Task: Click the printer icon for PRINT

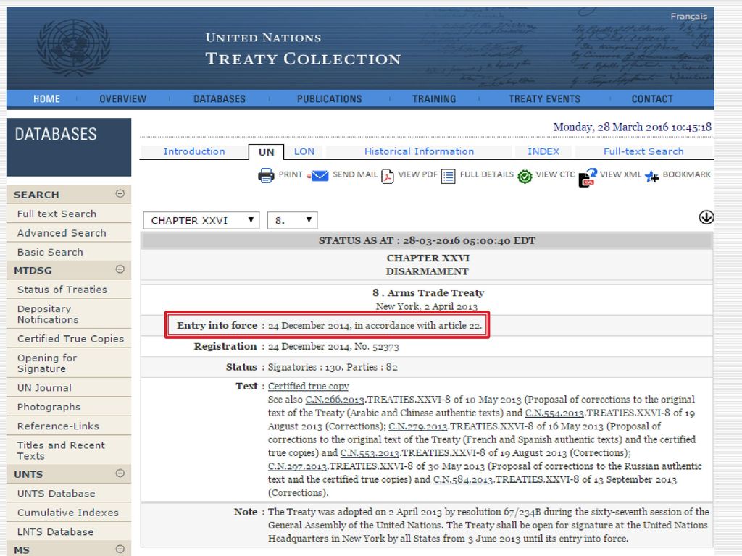Action: click(266, 175)
